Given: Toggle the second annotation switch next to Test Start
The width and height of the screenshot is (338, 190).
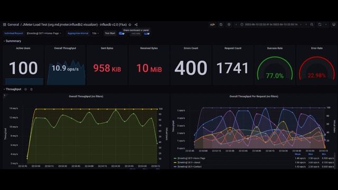Looking at the screenshot, I should [x=147, y=34].
